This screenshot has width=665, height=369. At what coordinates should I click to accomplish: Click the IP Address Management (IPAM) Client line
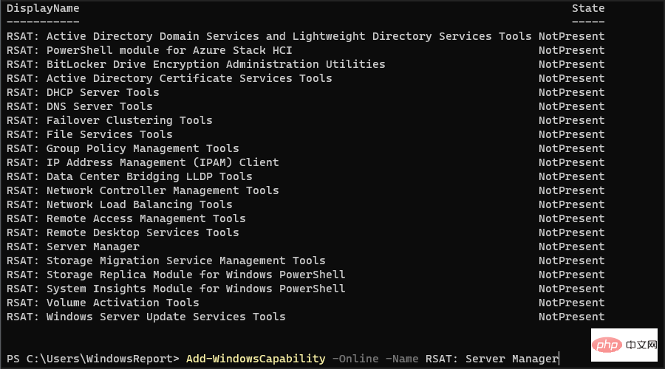click(x=305, y=162)
